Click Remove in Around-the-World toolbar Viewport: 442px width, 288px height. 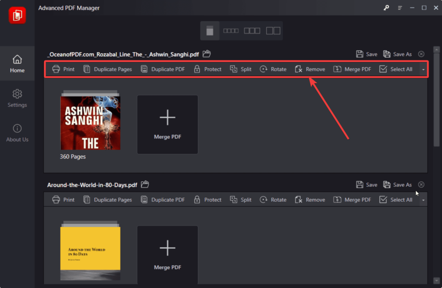pyautogui.click(x=310, y=200)
